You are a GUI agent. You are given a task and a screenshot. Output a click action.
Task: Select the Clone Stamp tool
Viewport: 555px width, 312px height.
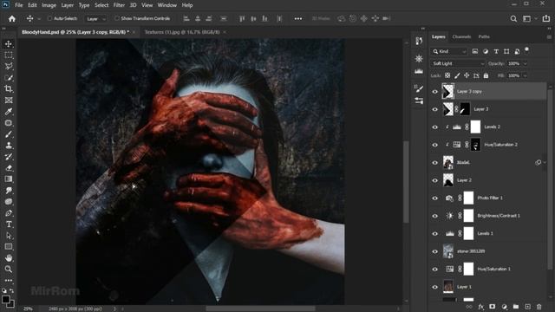pos(9,146)
